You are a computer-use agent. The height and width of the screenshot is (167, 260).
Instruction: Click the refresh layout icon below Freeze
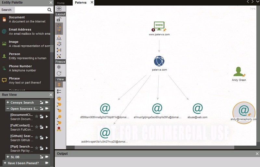(59, 73)
